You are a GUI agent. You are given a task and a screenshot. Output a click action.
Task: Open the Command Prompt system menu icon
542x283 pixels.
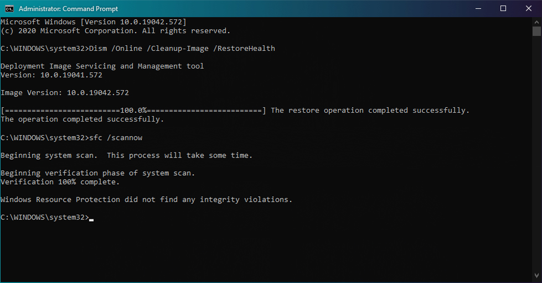tap(9, 9)
